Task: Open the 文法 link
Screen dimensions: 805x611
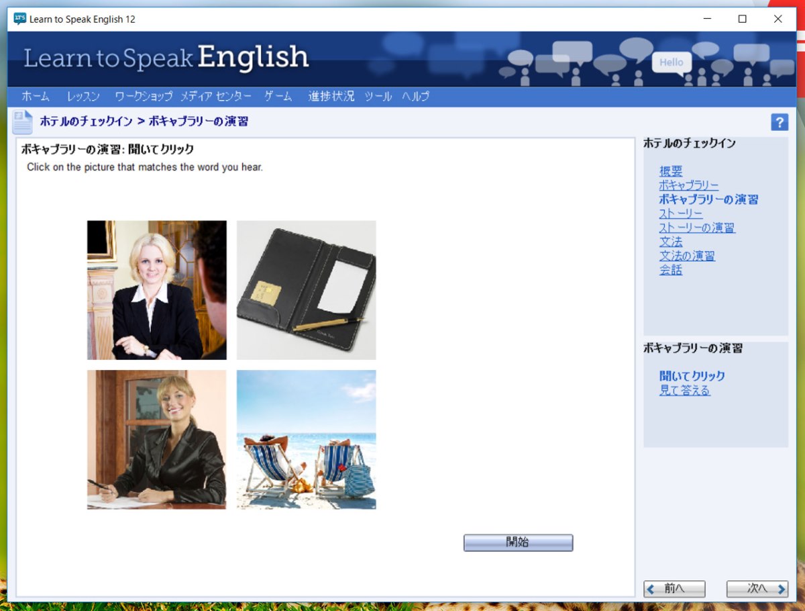Action: click(671, 242)
